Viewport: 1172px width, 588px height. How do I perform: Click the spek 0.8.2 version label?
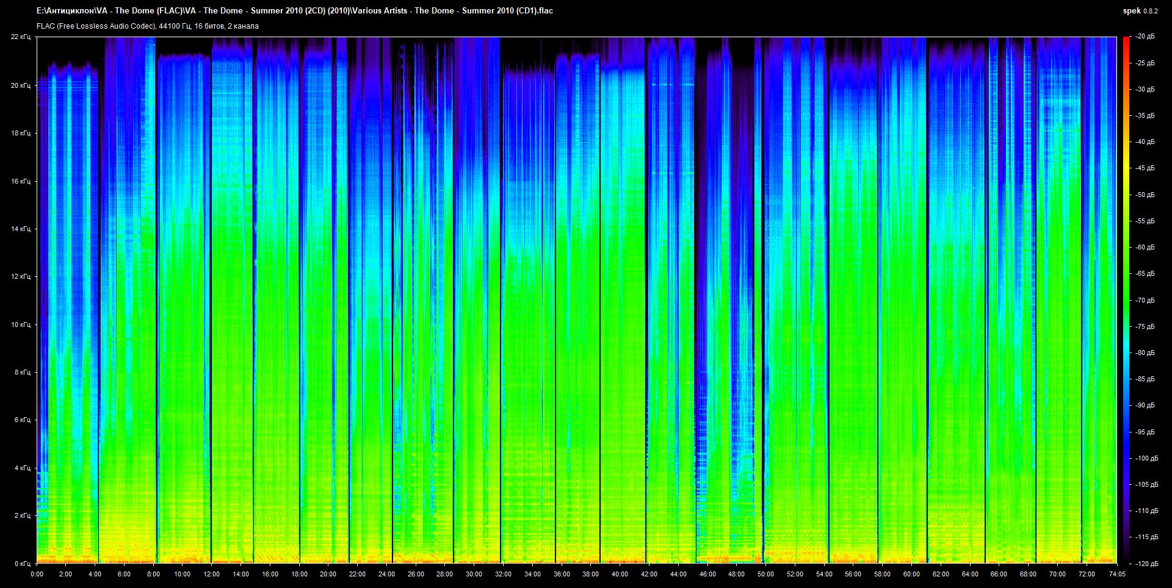click(x=1140, y=11)
